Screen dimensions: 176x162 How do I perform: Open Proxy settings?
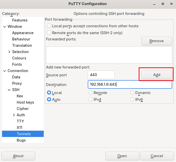coord(17,83)
